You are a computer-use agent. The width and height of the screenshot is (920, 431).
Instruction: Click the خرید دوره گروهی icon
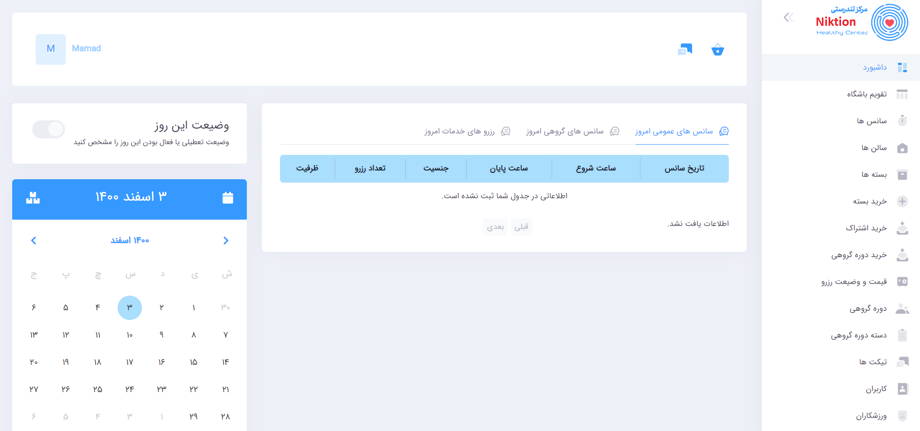[902, 255]
